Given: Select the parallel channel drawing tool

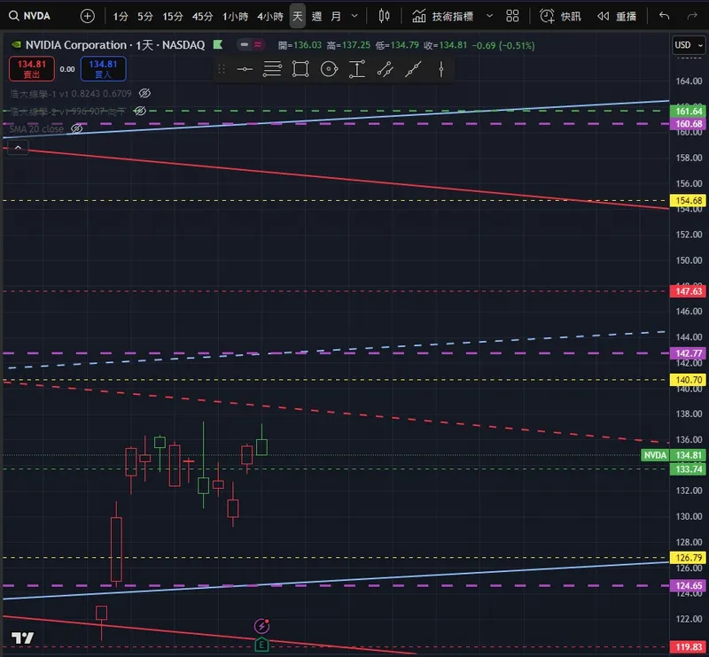Looking at the screenshot, I should tap(386, 69).
